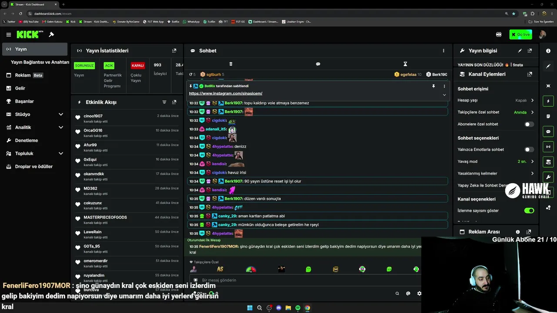Click the info icon in right sidebar
The image size is (557, 313).
(x=548, y=51)
